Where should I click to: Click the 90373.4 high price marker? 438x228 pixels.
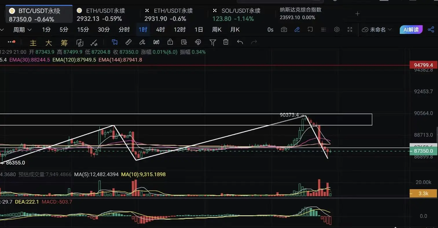coord(289,115)
